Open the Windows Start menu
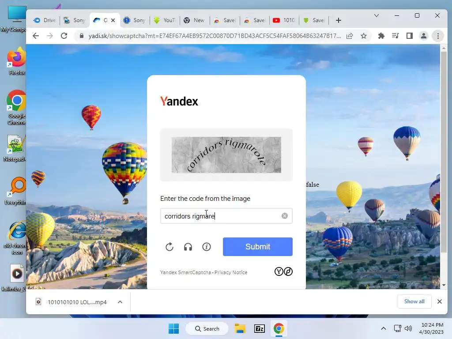Screen dimensions: 452x339 174,328
